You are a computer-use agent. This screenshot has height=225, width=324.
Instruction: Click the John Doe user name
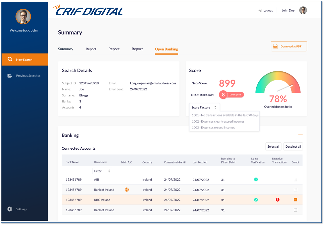coord(288,10)
